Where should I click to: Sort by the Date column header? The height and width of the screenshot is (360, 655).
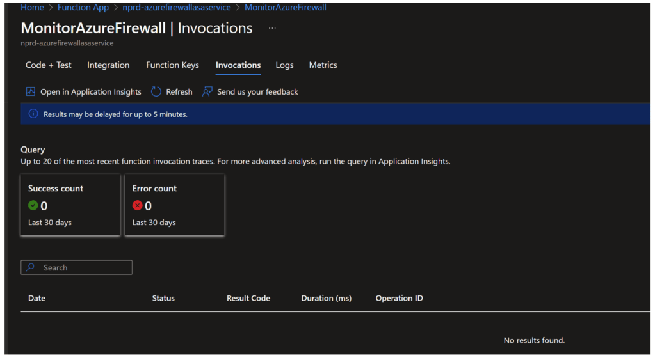click(37, 298)
